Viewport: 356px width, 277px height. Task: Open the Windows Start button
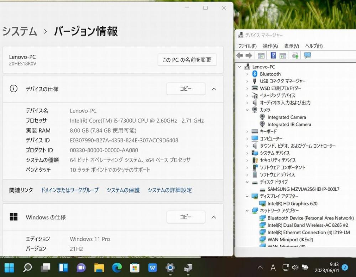[9, 268]
